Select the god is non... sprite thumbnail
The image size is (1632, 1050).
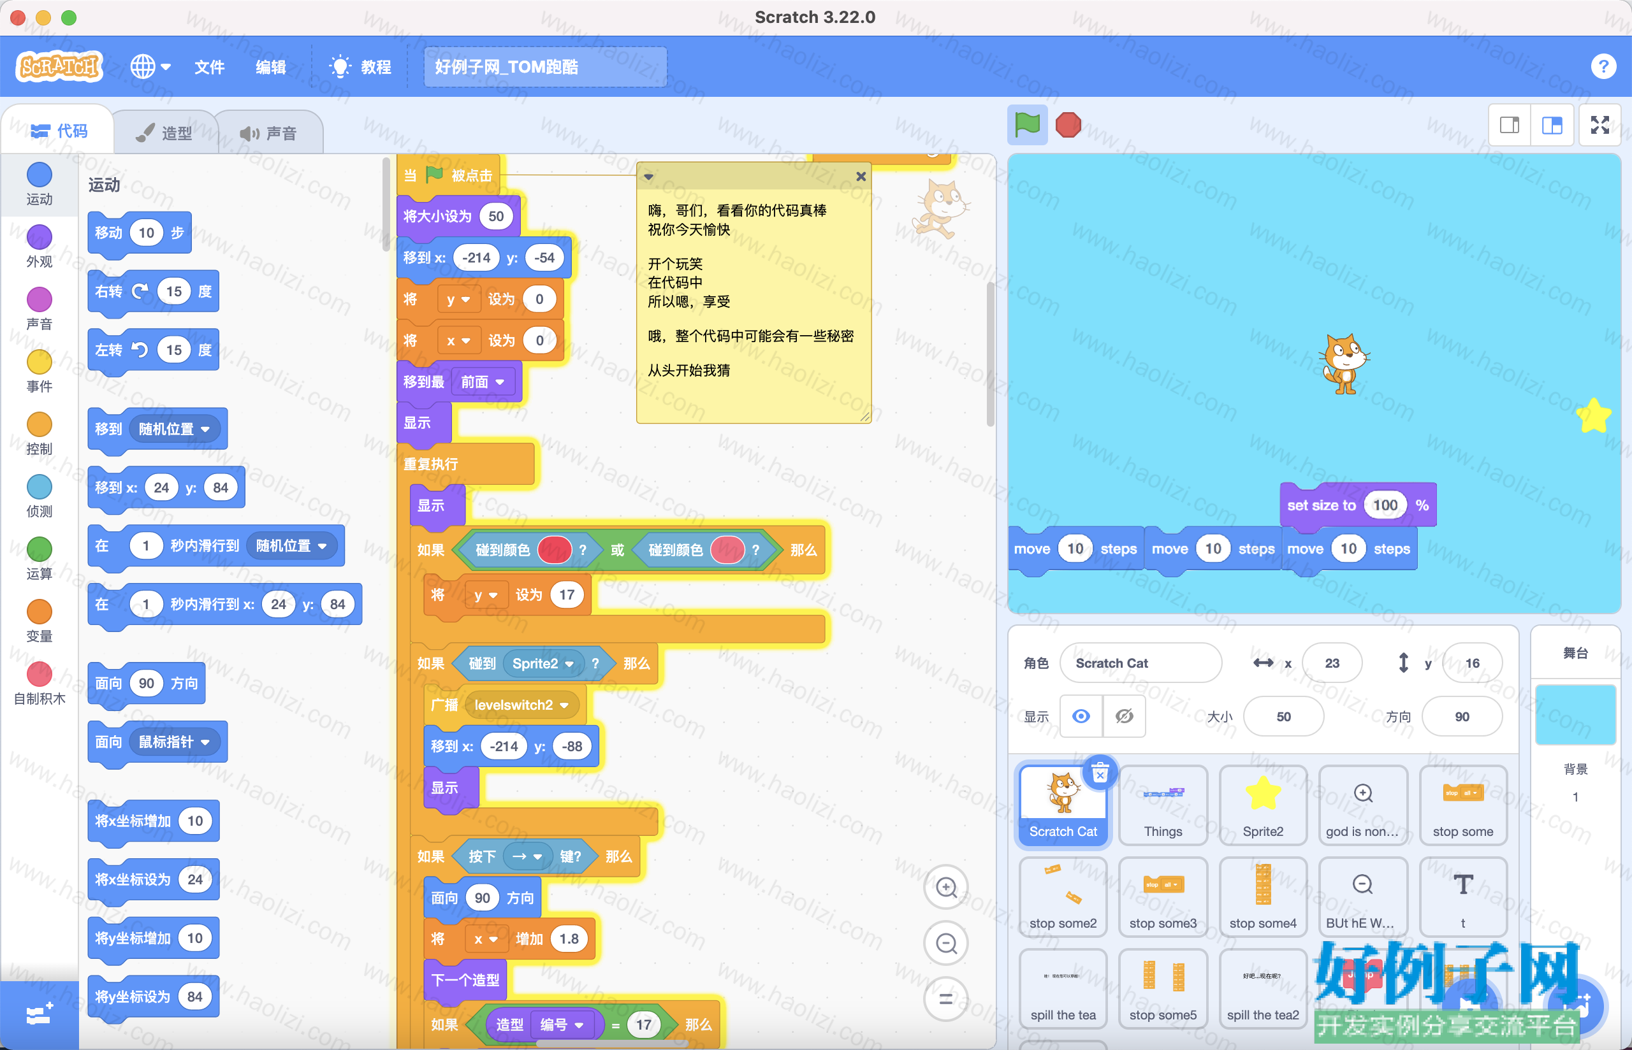click(x=1362, y=805)
